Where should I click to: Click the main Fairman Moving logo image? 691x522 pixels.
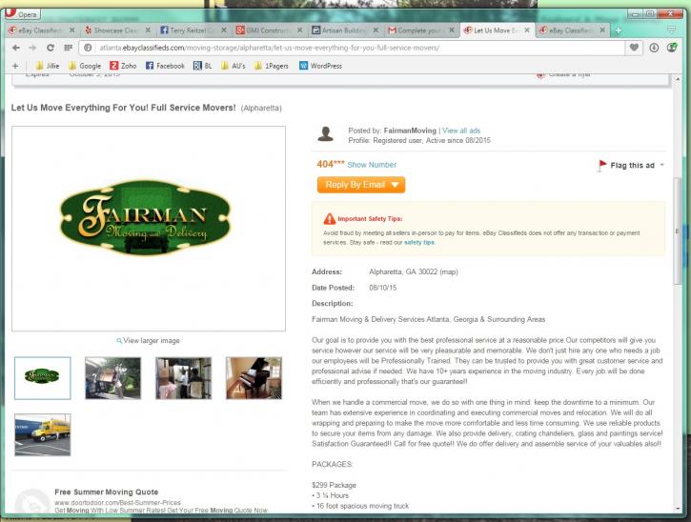point(145,217)
